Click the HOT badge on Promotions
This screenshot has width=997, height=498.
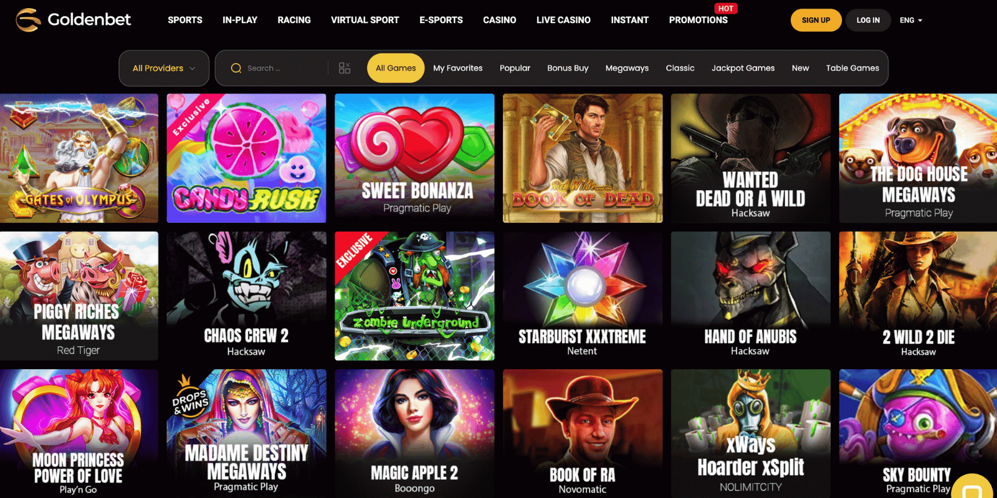[x=725, y=8]
